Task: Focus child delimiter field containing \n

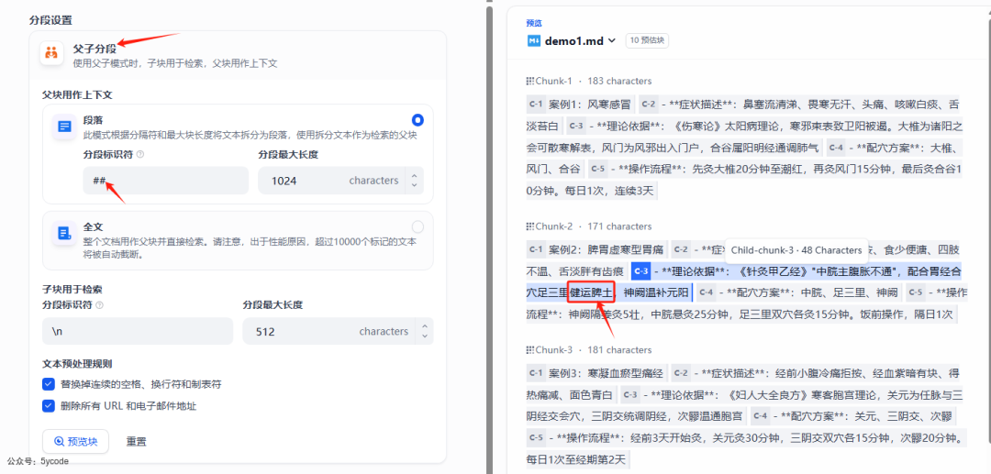Action: (x=138, y=331)
